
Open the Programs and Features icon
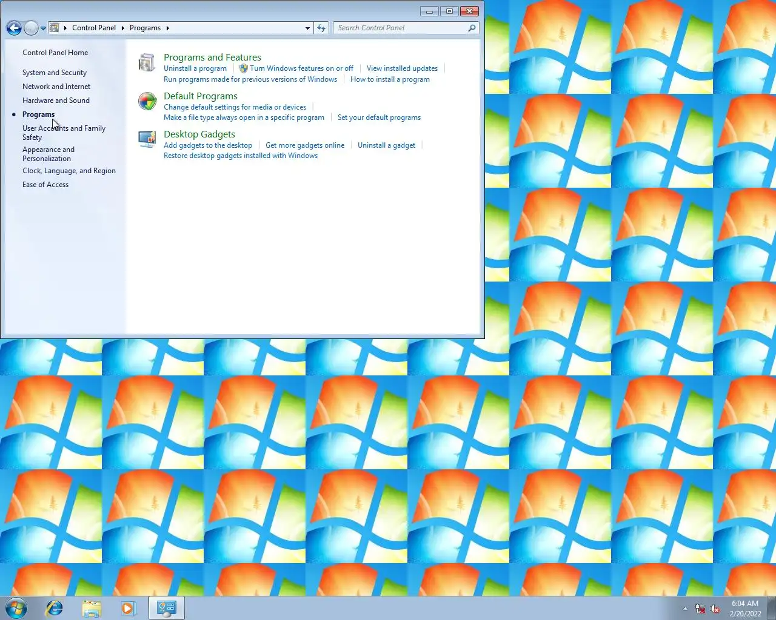pos(147,62)
